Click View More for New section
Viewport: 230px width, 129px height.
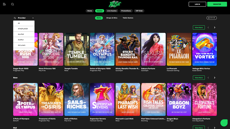tap(199, 78)
